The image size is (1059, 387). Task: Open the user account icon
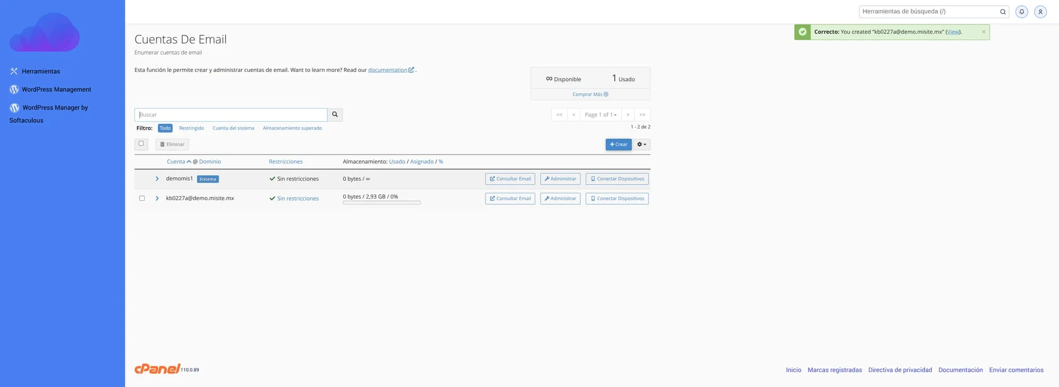point(1040,12)
